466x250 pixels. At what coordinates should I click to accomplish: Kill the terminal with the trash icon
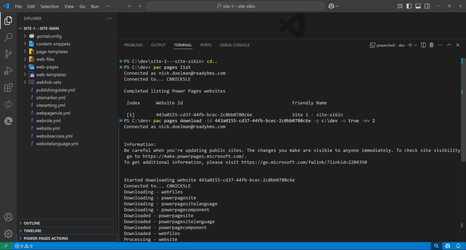pyautogui.click(x=431, y=45)
